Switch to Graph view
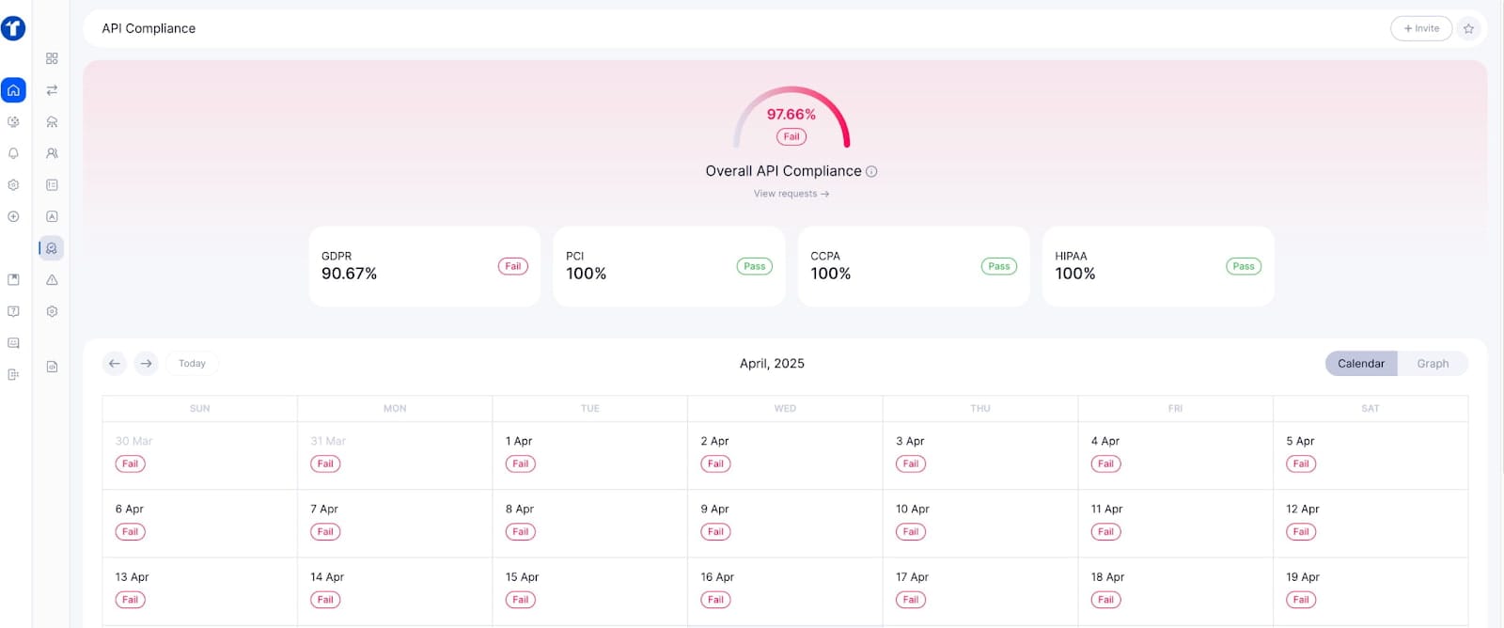The height and width of the screenshot is (628, 1504). [x=1433, y=363]
